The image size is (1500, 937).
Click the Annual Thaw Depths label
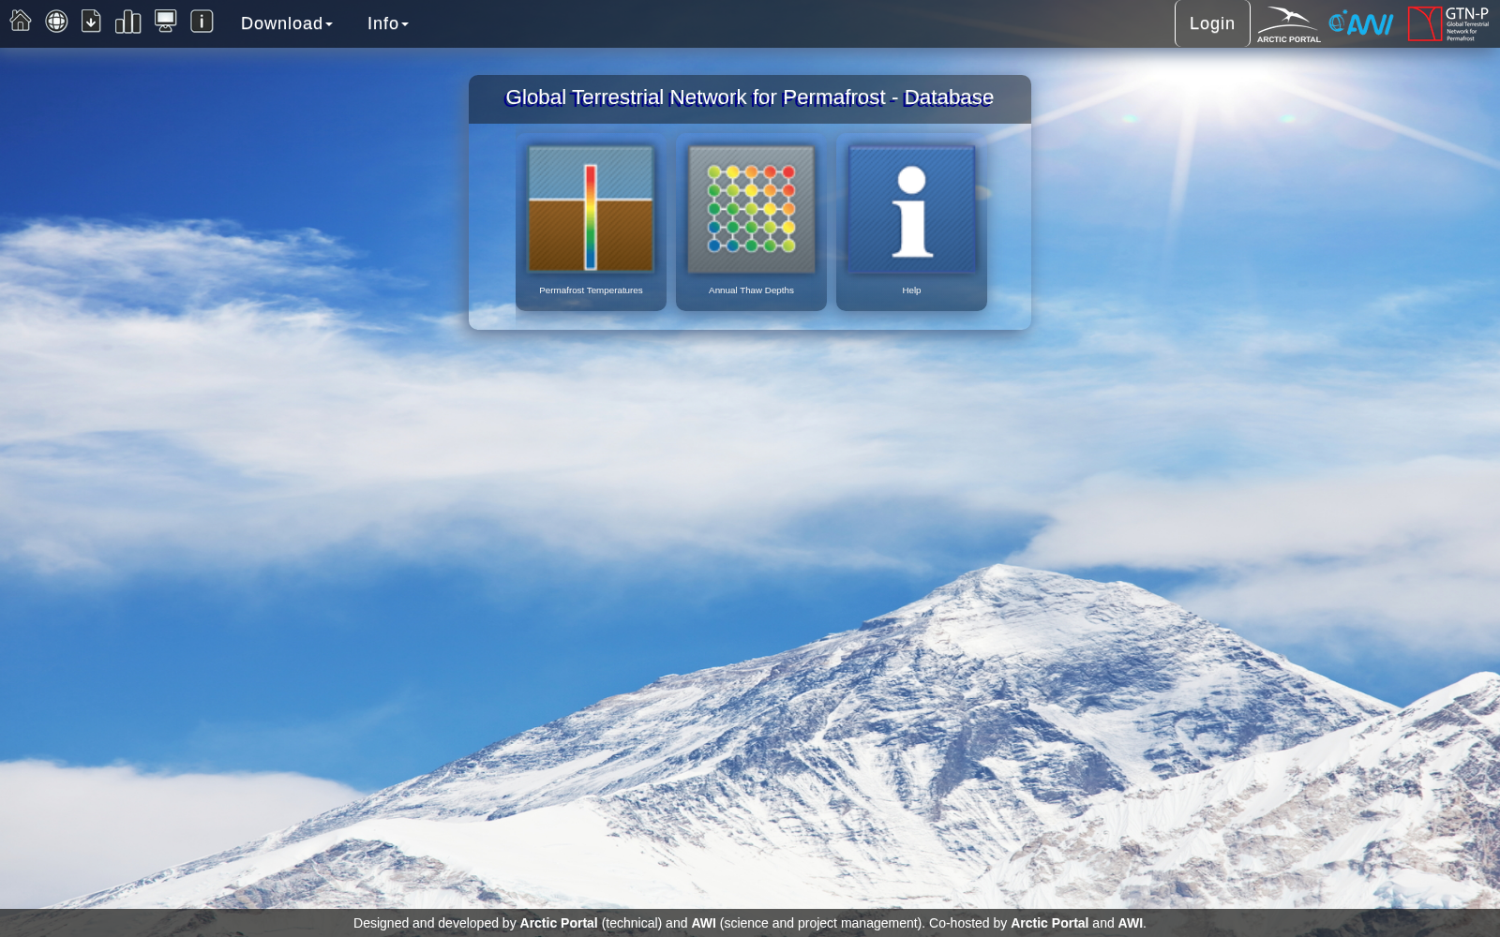click(x=751, y=290)
